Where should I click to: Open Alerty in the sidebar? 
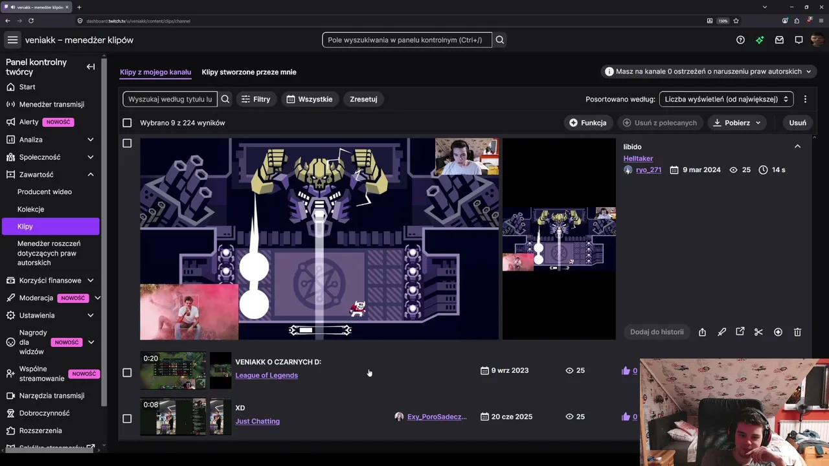click(28, 122)
